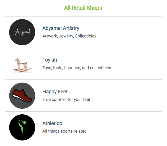
Task: Click the 'All Retail Shops' heading
Action: 83,8
